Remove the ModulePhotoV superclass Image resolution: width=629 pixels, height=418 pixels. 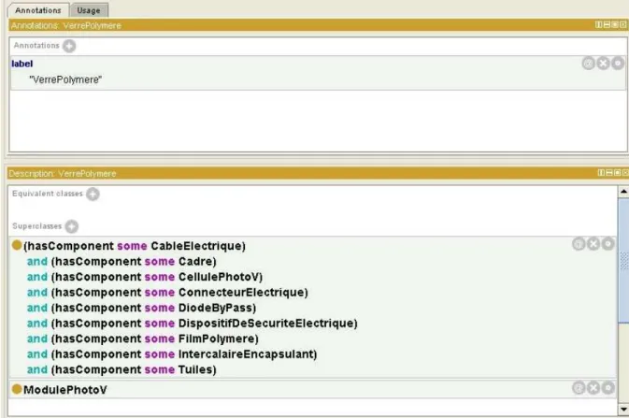[593, 387]
